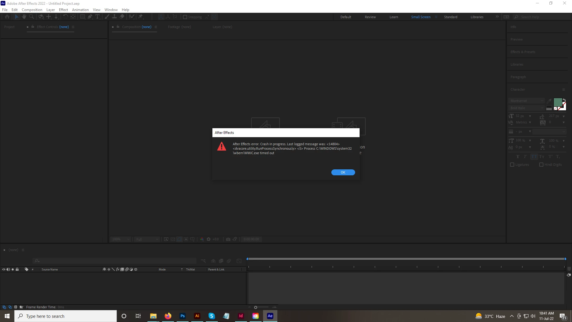
Task: Click the green fill color swatch
Action: click(557, 102)
